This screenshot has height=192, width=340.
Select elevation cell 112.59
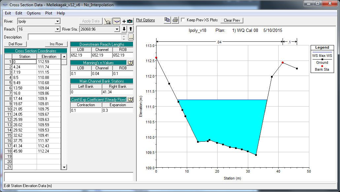coord(49,62)
